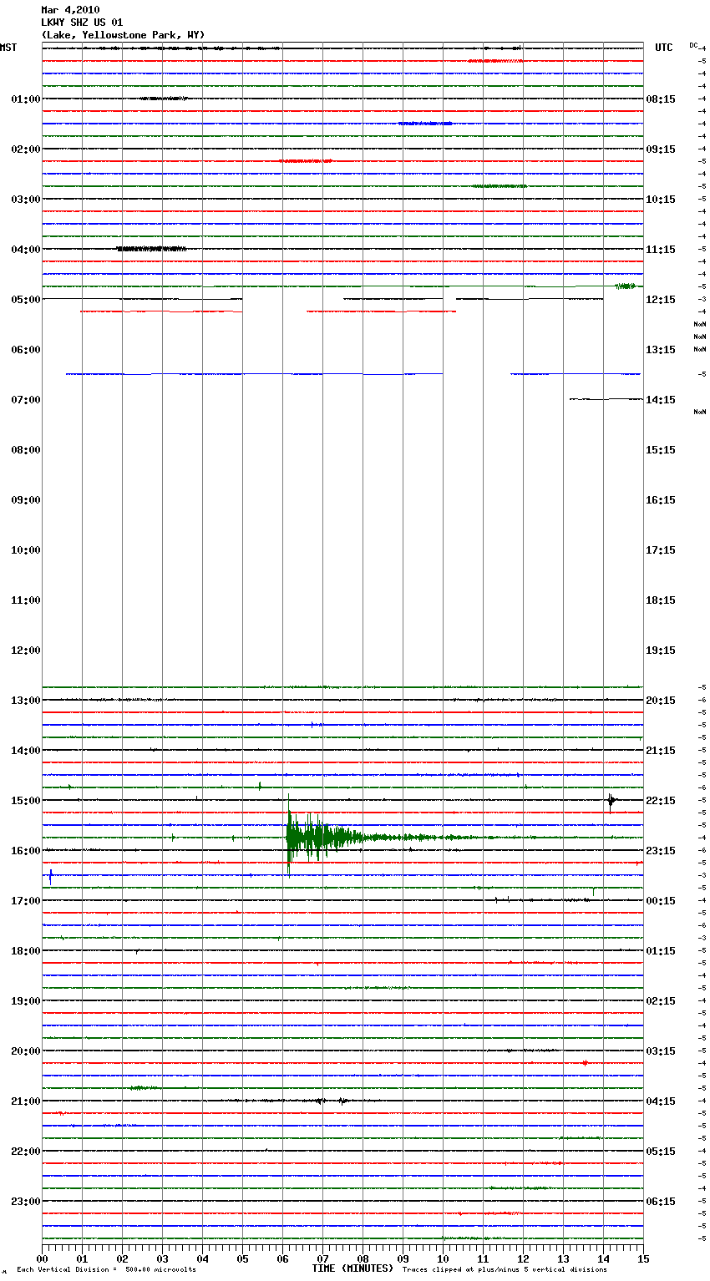Select the '07:00' MST hour label
The height and width of the screenshot is (1281, 710).
[26, 400]
